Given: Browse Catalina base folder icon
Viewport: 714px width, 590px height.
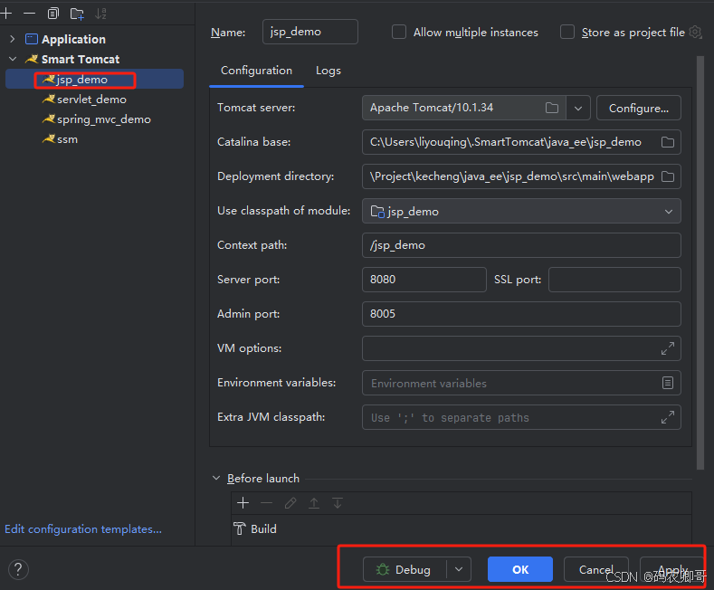Looking at the screenshot, I should (668, 142).
